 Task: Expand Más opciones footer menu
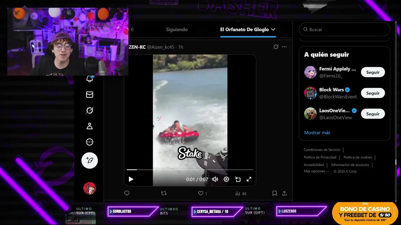coord(316,171)
